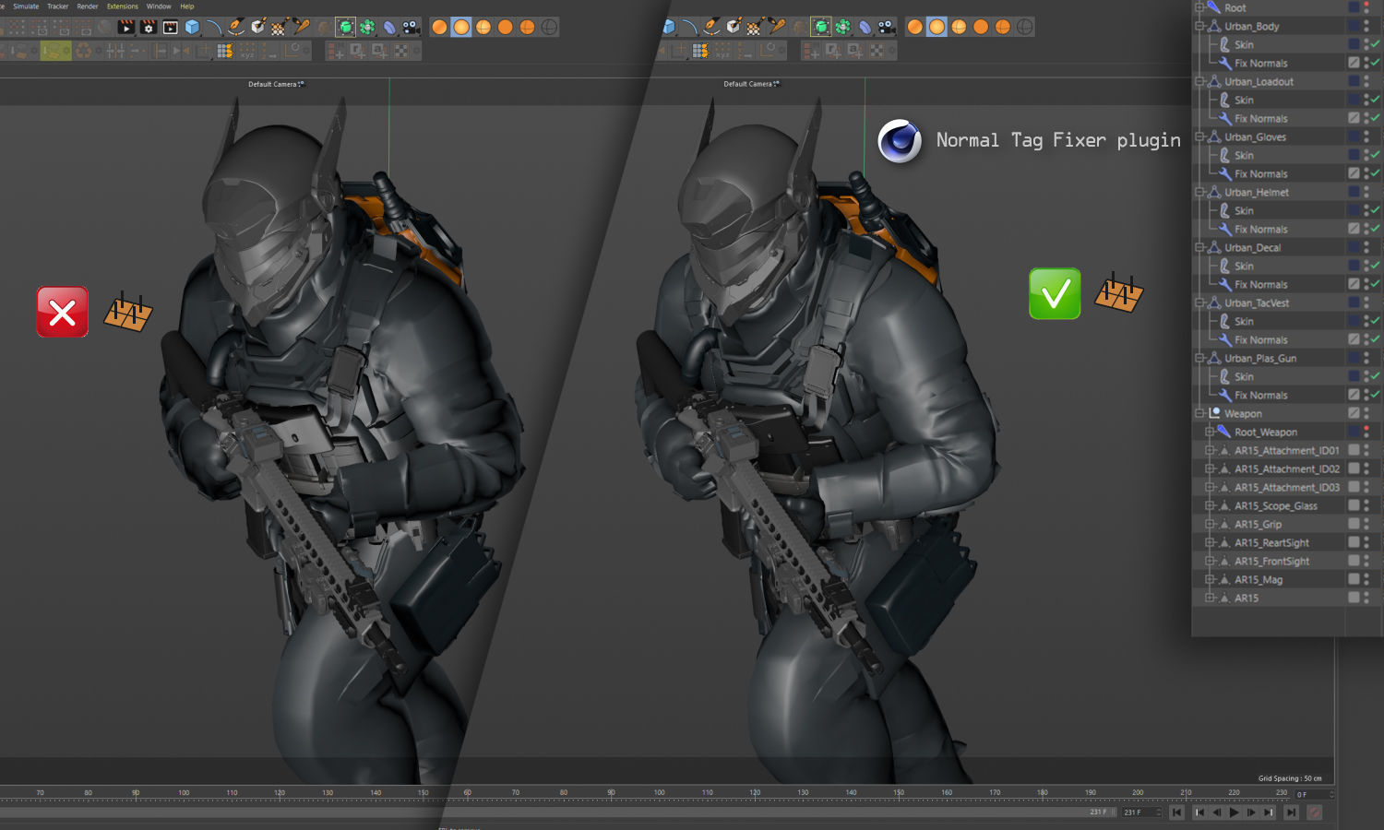Toggle visibility dots for Urban_Helmet
The height and width of the screenshot is (830, 1384).
click(1366, 192)
